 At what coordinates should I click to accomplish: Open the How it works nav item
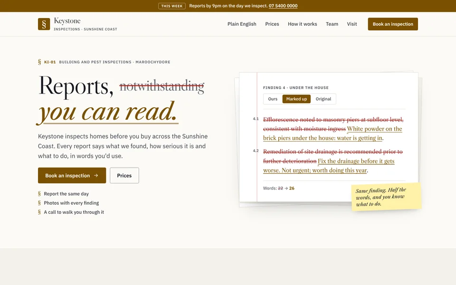[x=303, y=24]
